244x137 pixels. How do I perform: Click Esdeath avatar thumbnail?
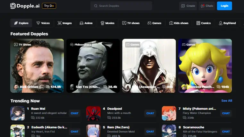(18, 131)
